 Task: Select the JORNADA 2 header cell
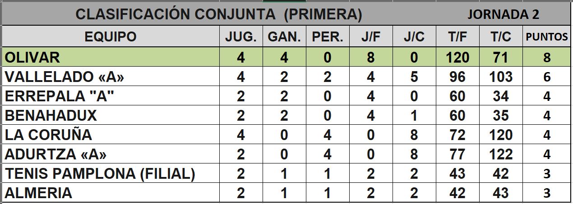click(503, 14)
